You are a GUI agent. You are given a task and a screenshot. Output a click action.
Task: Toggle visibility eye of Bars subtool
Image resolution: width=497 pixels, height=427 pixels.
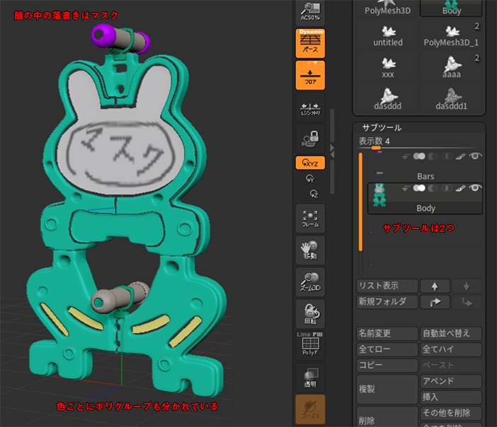point(475,156)
